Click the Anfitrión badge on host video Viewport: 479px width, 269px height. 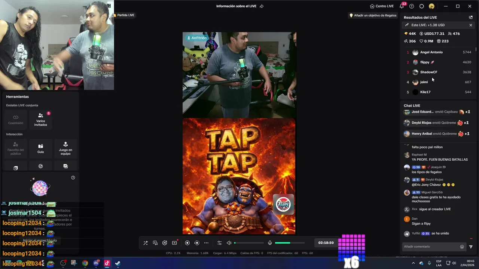coord(196,38)
